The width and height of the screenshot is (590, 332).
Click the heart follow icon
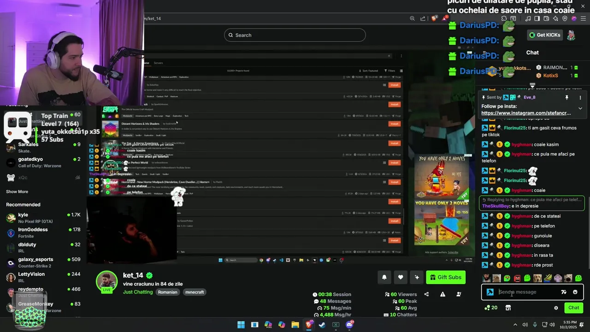(401, 277)
